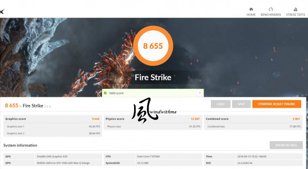Select the Graphics score header row

tap(53, 119)
